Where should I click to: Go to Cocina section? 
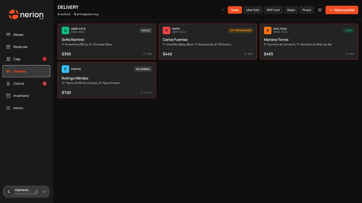click(x=26, y=83)
